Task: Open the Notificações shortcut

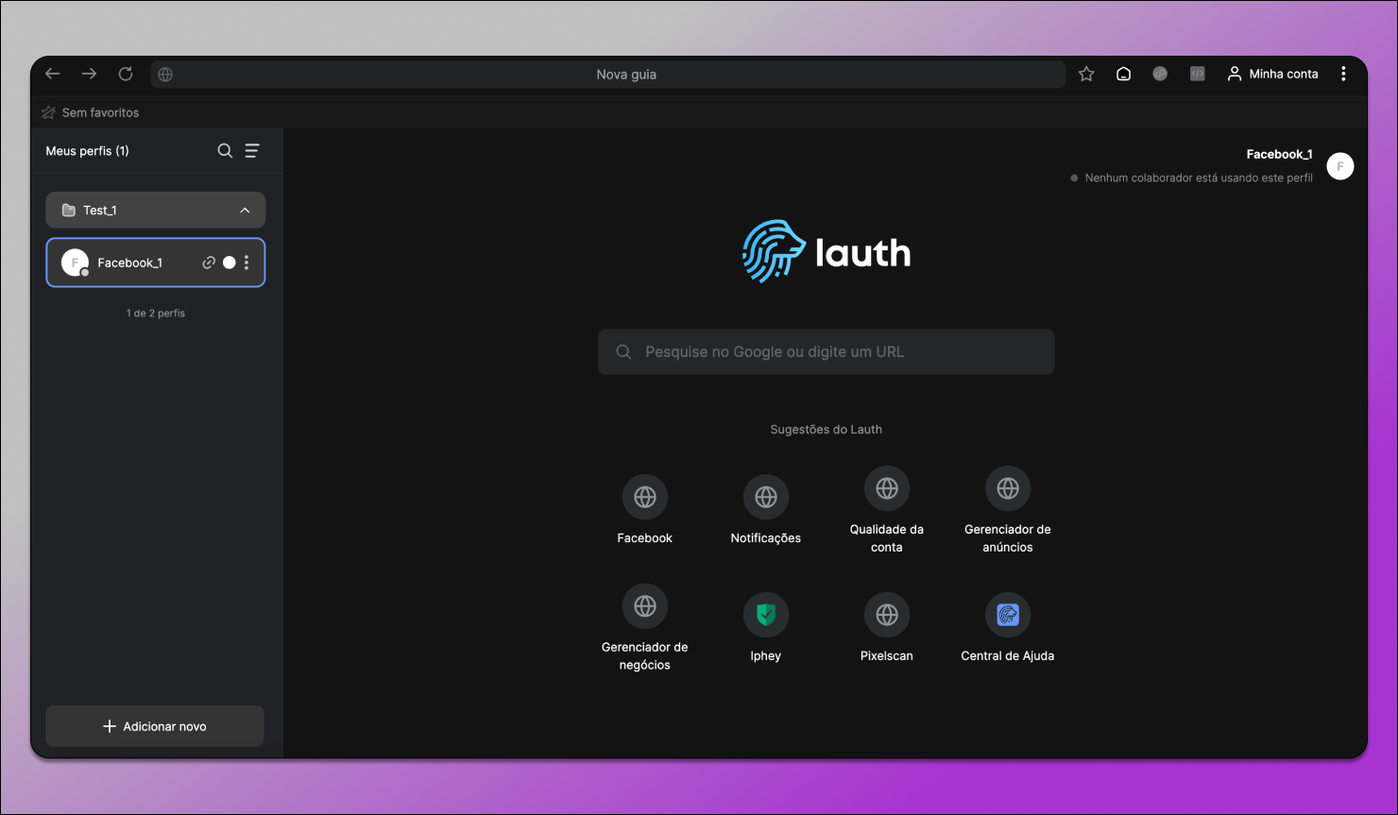Action: pos(766,510)
